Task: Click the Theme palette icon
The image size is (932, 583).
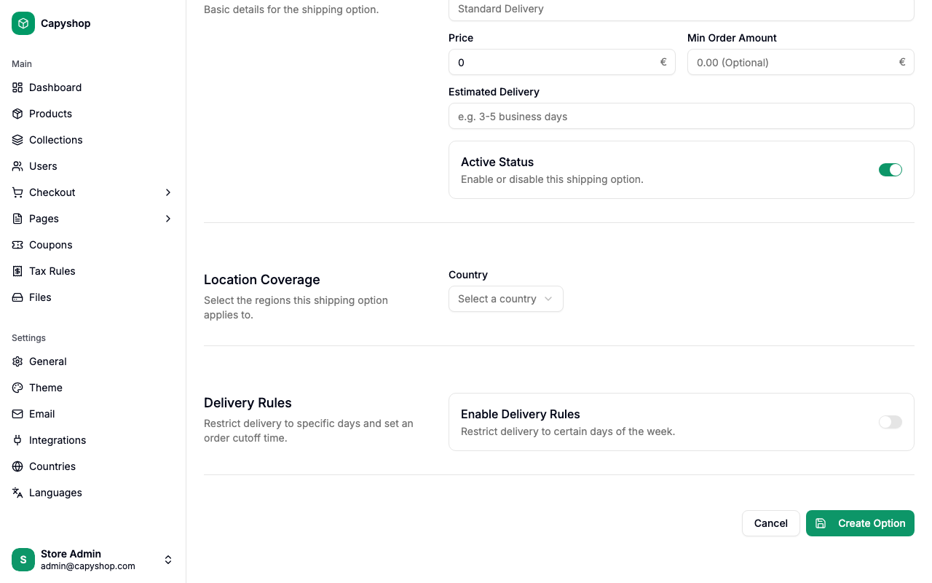Action: 17,388
